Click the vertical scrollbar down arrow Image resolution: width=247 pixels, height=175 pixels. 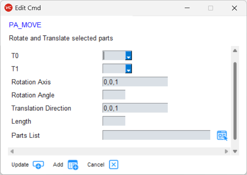(x=235, y=152)
